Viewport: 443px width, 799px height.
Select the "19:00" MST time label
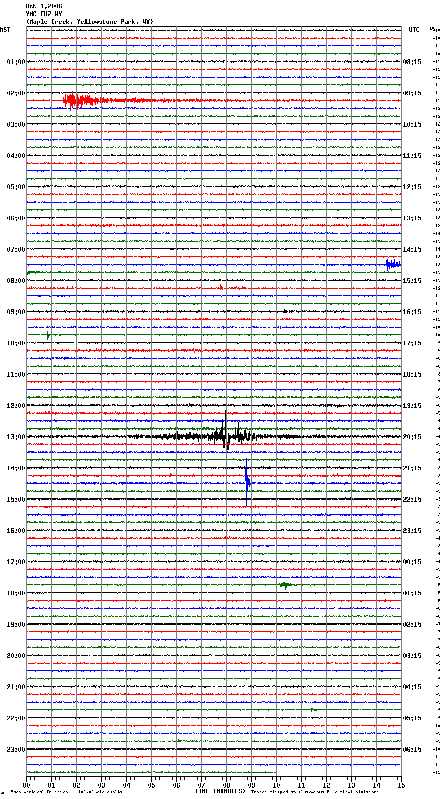[16, 625]
